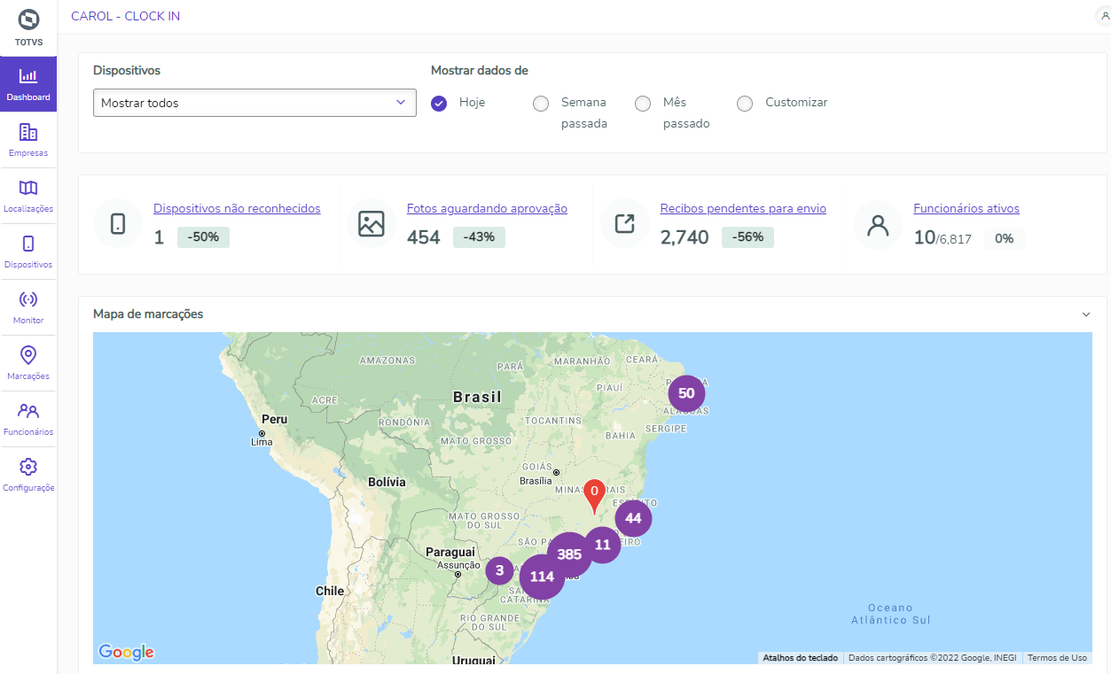Image resolution: width=1111 pixels, height=674 pixels.
Task: Click the TOTVS logo icon
Action: click(x=28, y=19)
